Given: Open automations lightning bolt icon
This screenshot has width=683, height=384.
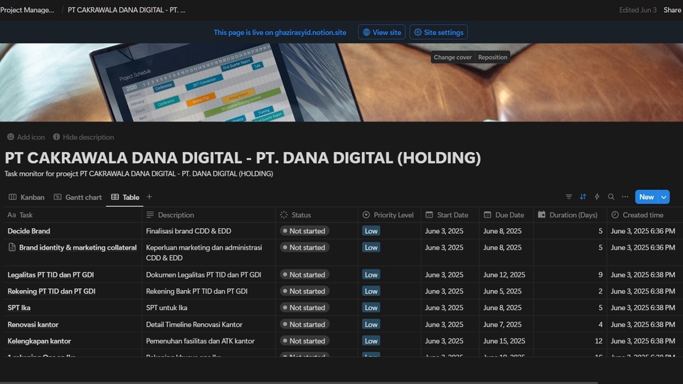Looking at the screenshot, I should click(597, 197).
